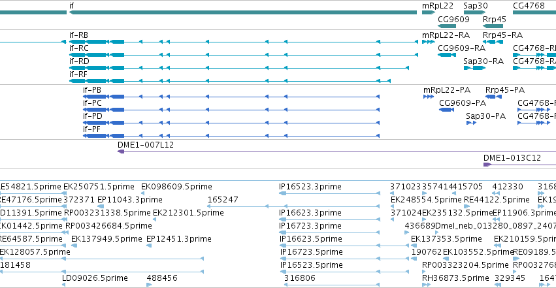Select EST IP16723.3prime

pyautogui.click(x=310, y=226)
